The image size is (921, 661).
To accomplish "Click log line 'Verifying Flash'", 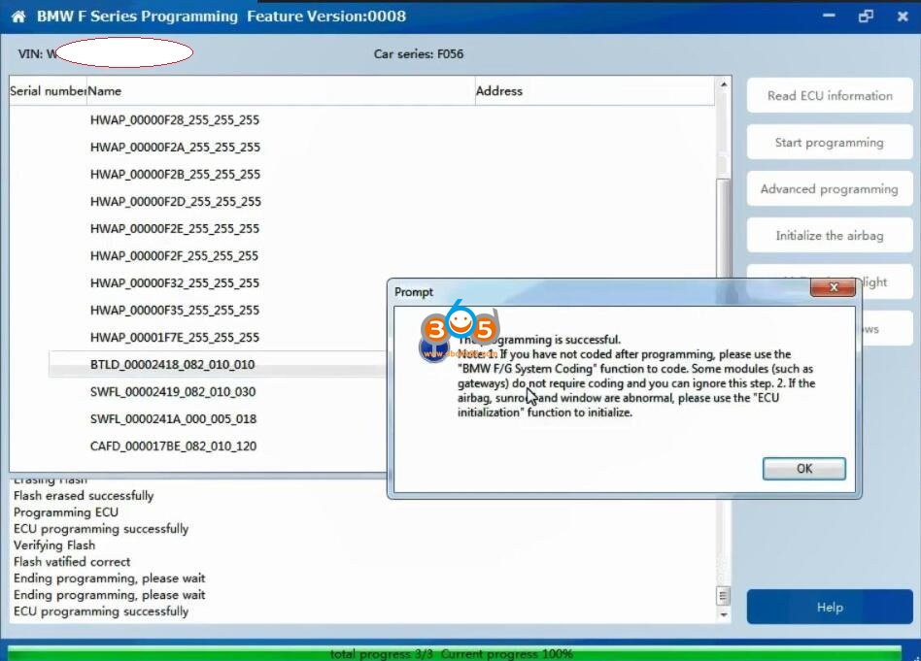I will click(54, 545).
